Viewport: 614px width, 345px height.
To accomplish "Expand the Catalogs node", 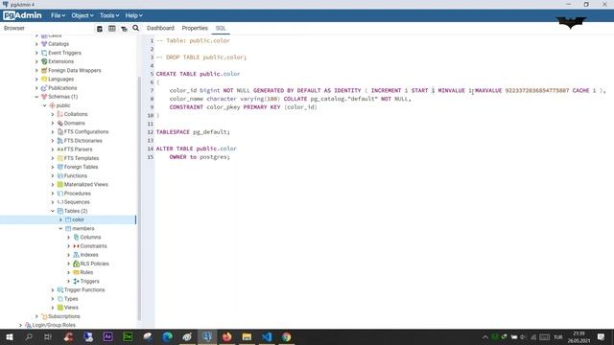I will tap(36, 44).
